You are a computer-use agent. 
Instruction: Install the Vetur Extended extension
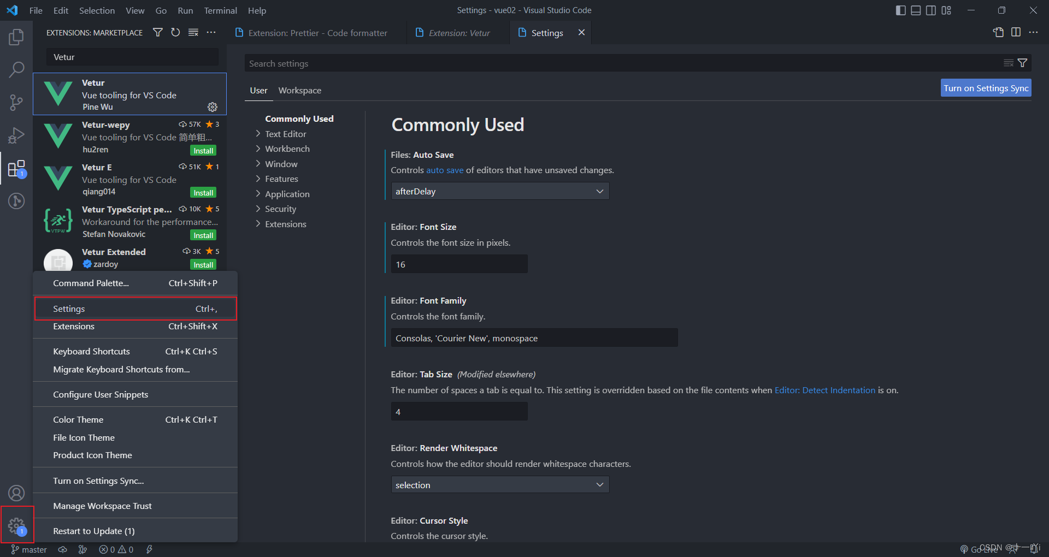[x=203, y=265]
